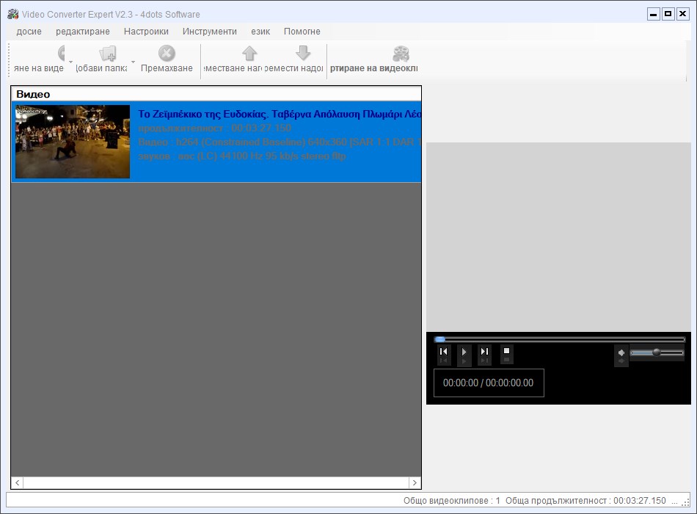The width and height of the screenshot is (697, 514).
Task: Click the Add Folder (Добави папка) icon
Action: click(107, 54)
